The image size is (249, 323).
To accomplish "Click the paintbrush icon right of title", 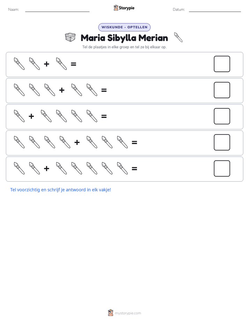I will [x=178, y=37].
